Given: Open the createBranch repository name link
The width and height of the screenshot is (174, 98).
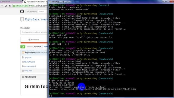Looking at the screenshot, I should point(44,19).
